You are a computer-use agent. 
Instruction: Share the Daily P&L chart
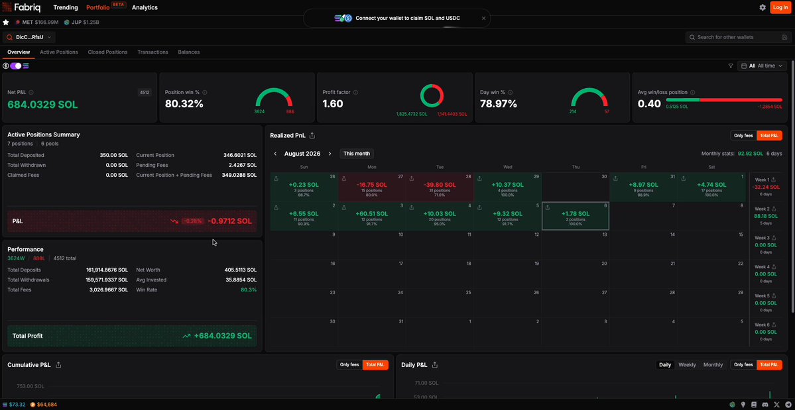pyautogui.click(x=435, y=365)
